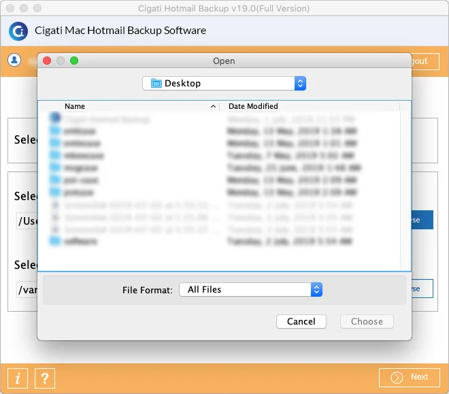Click the Open dialog title text
The image size is (449, 394).
click(x=224, y=61)
